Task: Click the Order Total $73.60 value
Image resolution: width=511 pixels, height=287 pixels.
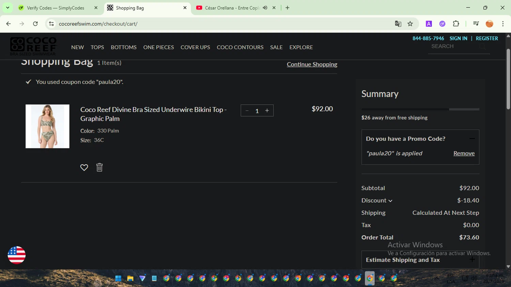Action: 469,237
